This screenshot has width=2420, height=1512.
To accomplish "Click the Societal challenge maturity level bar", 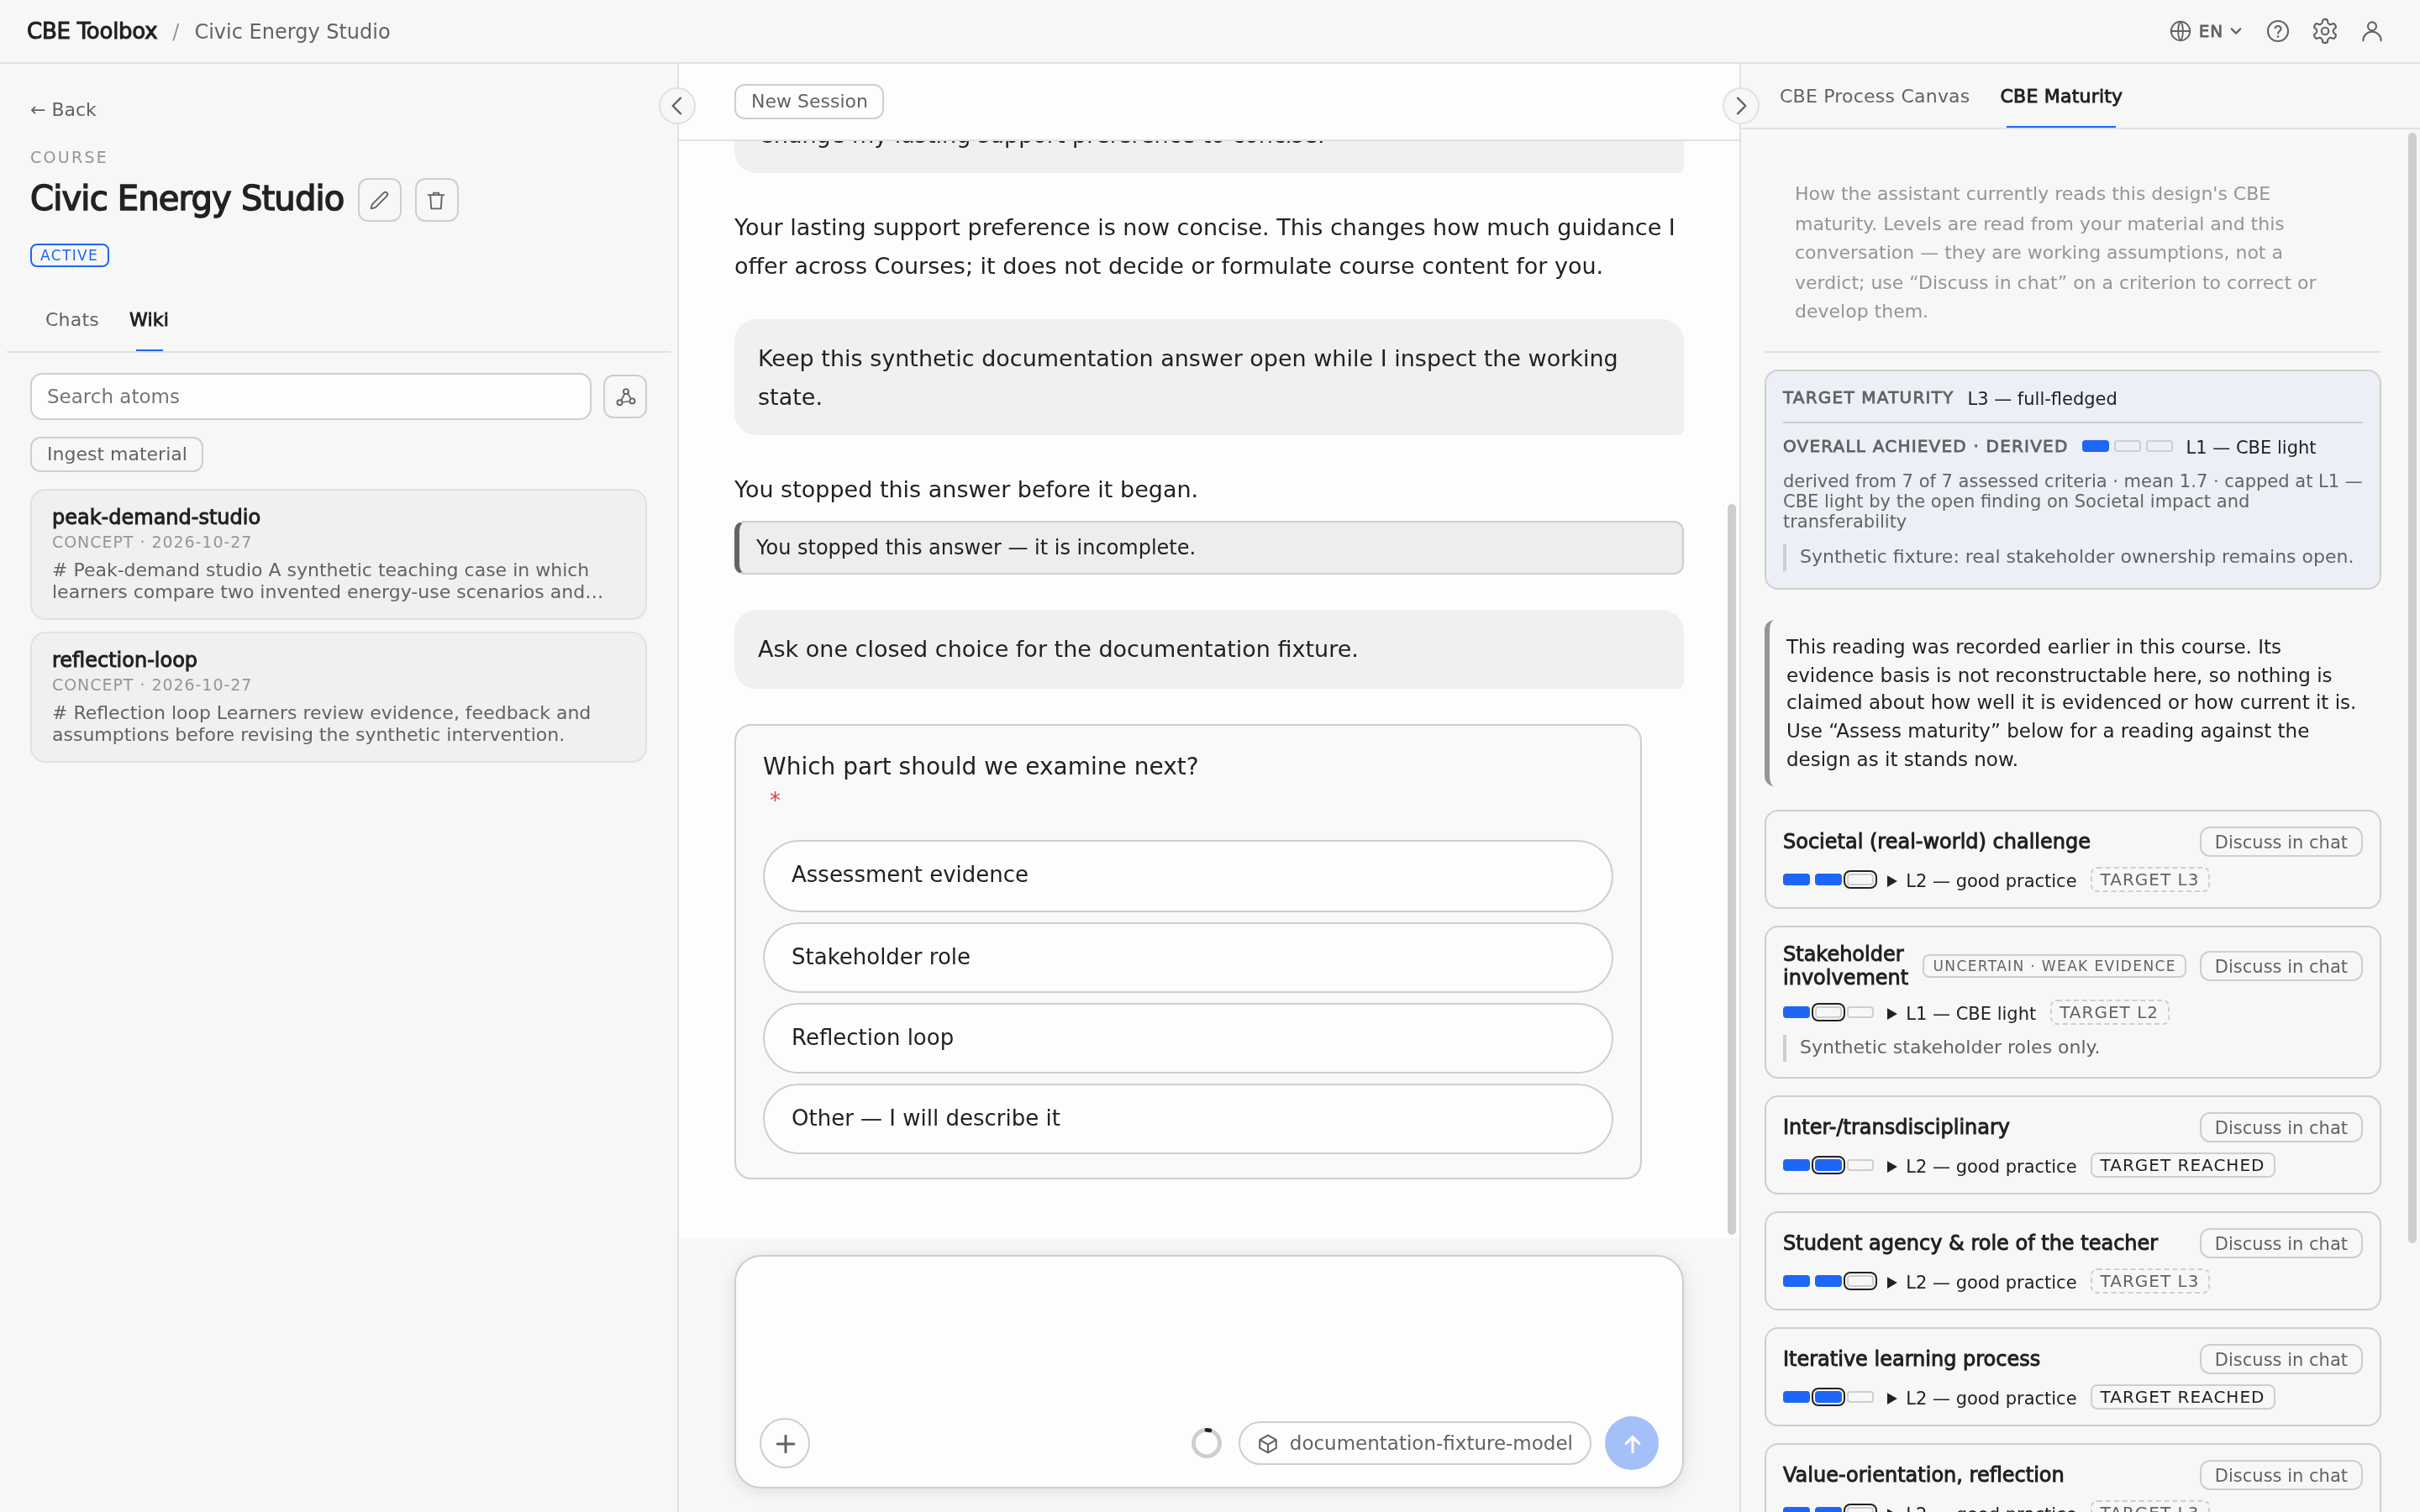I will click(x=1829, y=880).
